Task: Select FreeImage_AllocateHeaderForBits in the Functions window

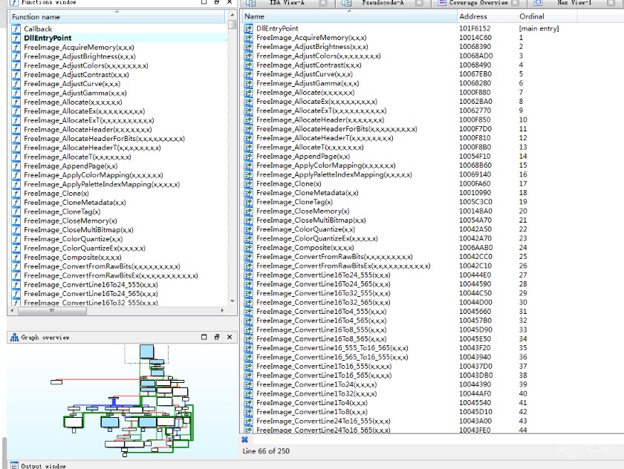Action: tap(104, 139)
